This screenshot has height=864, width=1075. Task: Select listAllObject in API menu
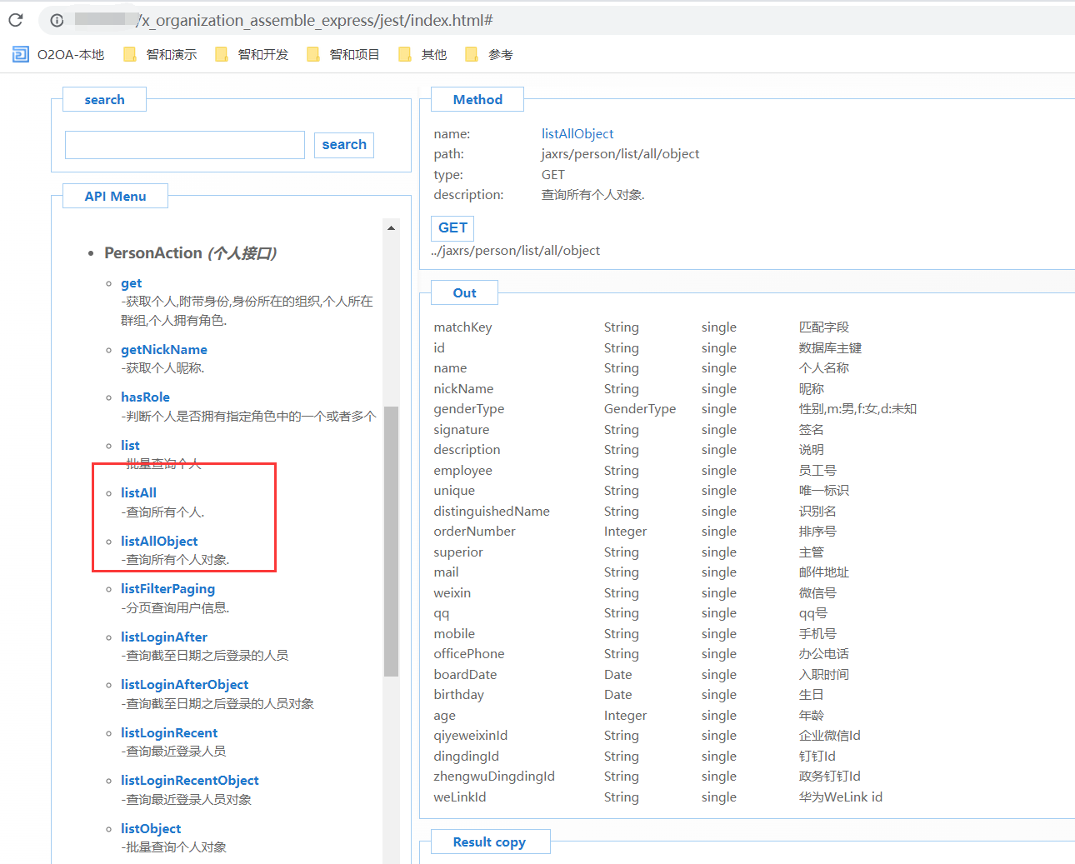point(159,542)
